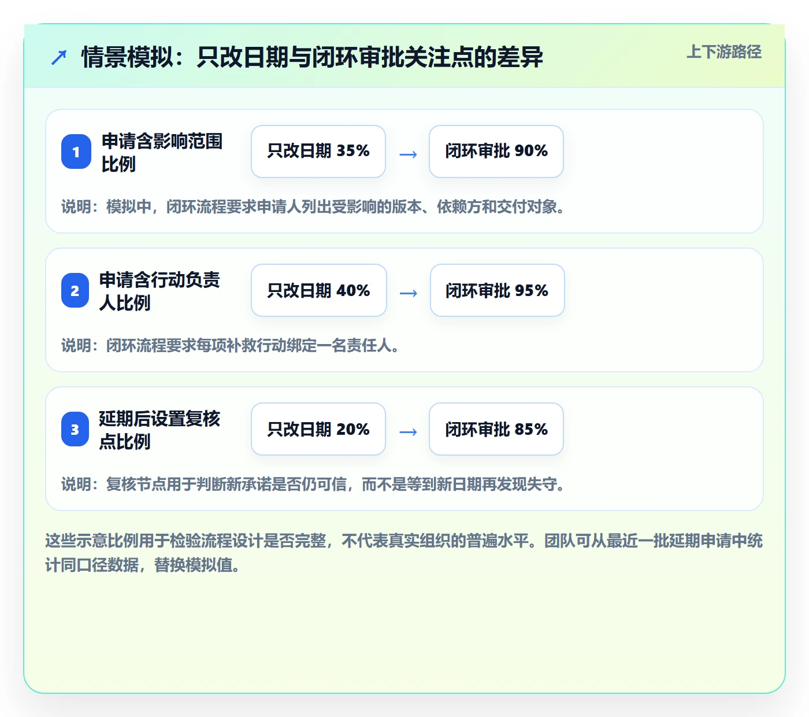The width and height of the screenshot is (809, 717).
Task: Click the footer paragraph starting 这些示意比例
Action: pyautogui.click(x=404, y=553)
